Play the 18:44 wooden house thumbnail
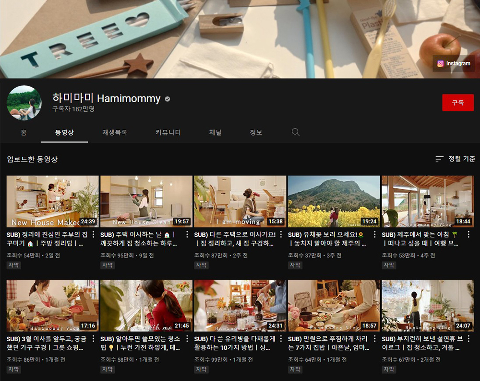The width and height of the screenshot is (480, 381). (x=427, y=201)
